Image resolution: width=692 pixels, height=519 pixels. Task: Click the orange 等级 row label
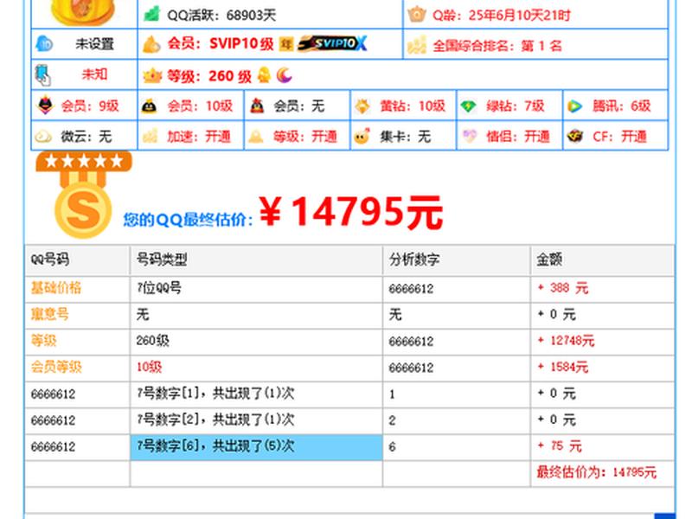coord(43,341)
